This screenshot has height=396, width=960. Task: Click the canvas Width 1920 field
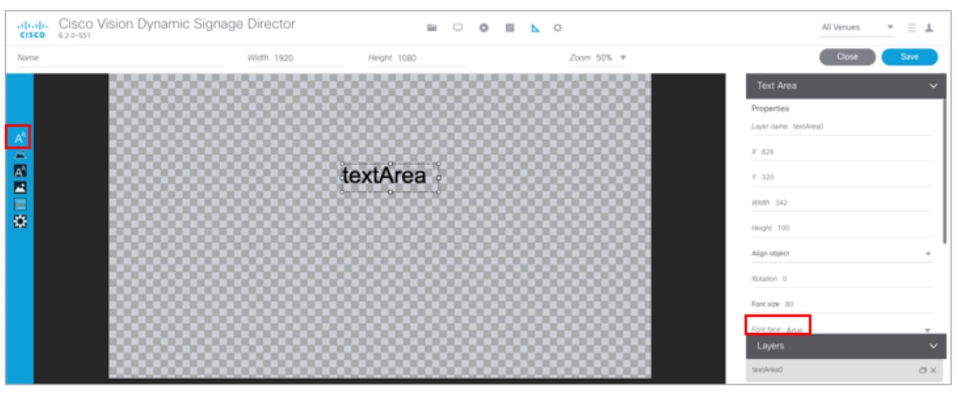(296, 58)
